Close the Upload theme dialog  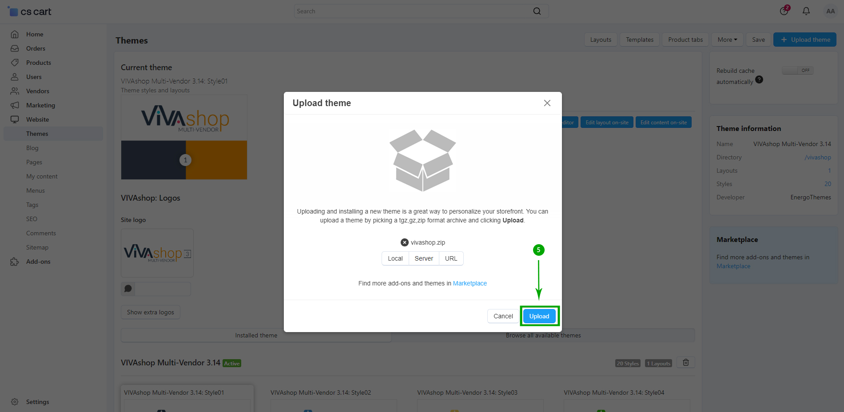547,103
